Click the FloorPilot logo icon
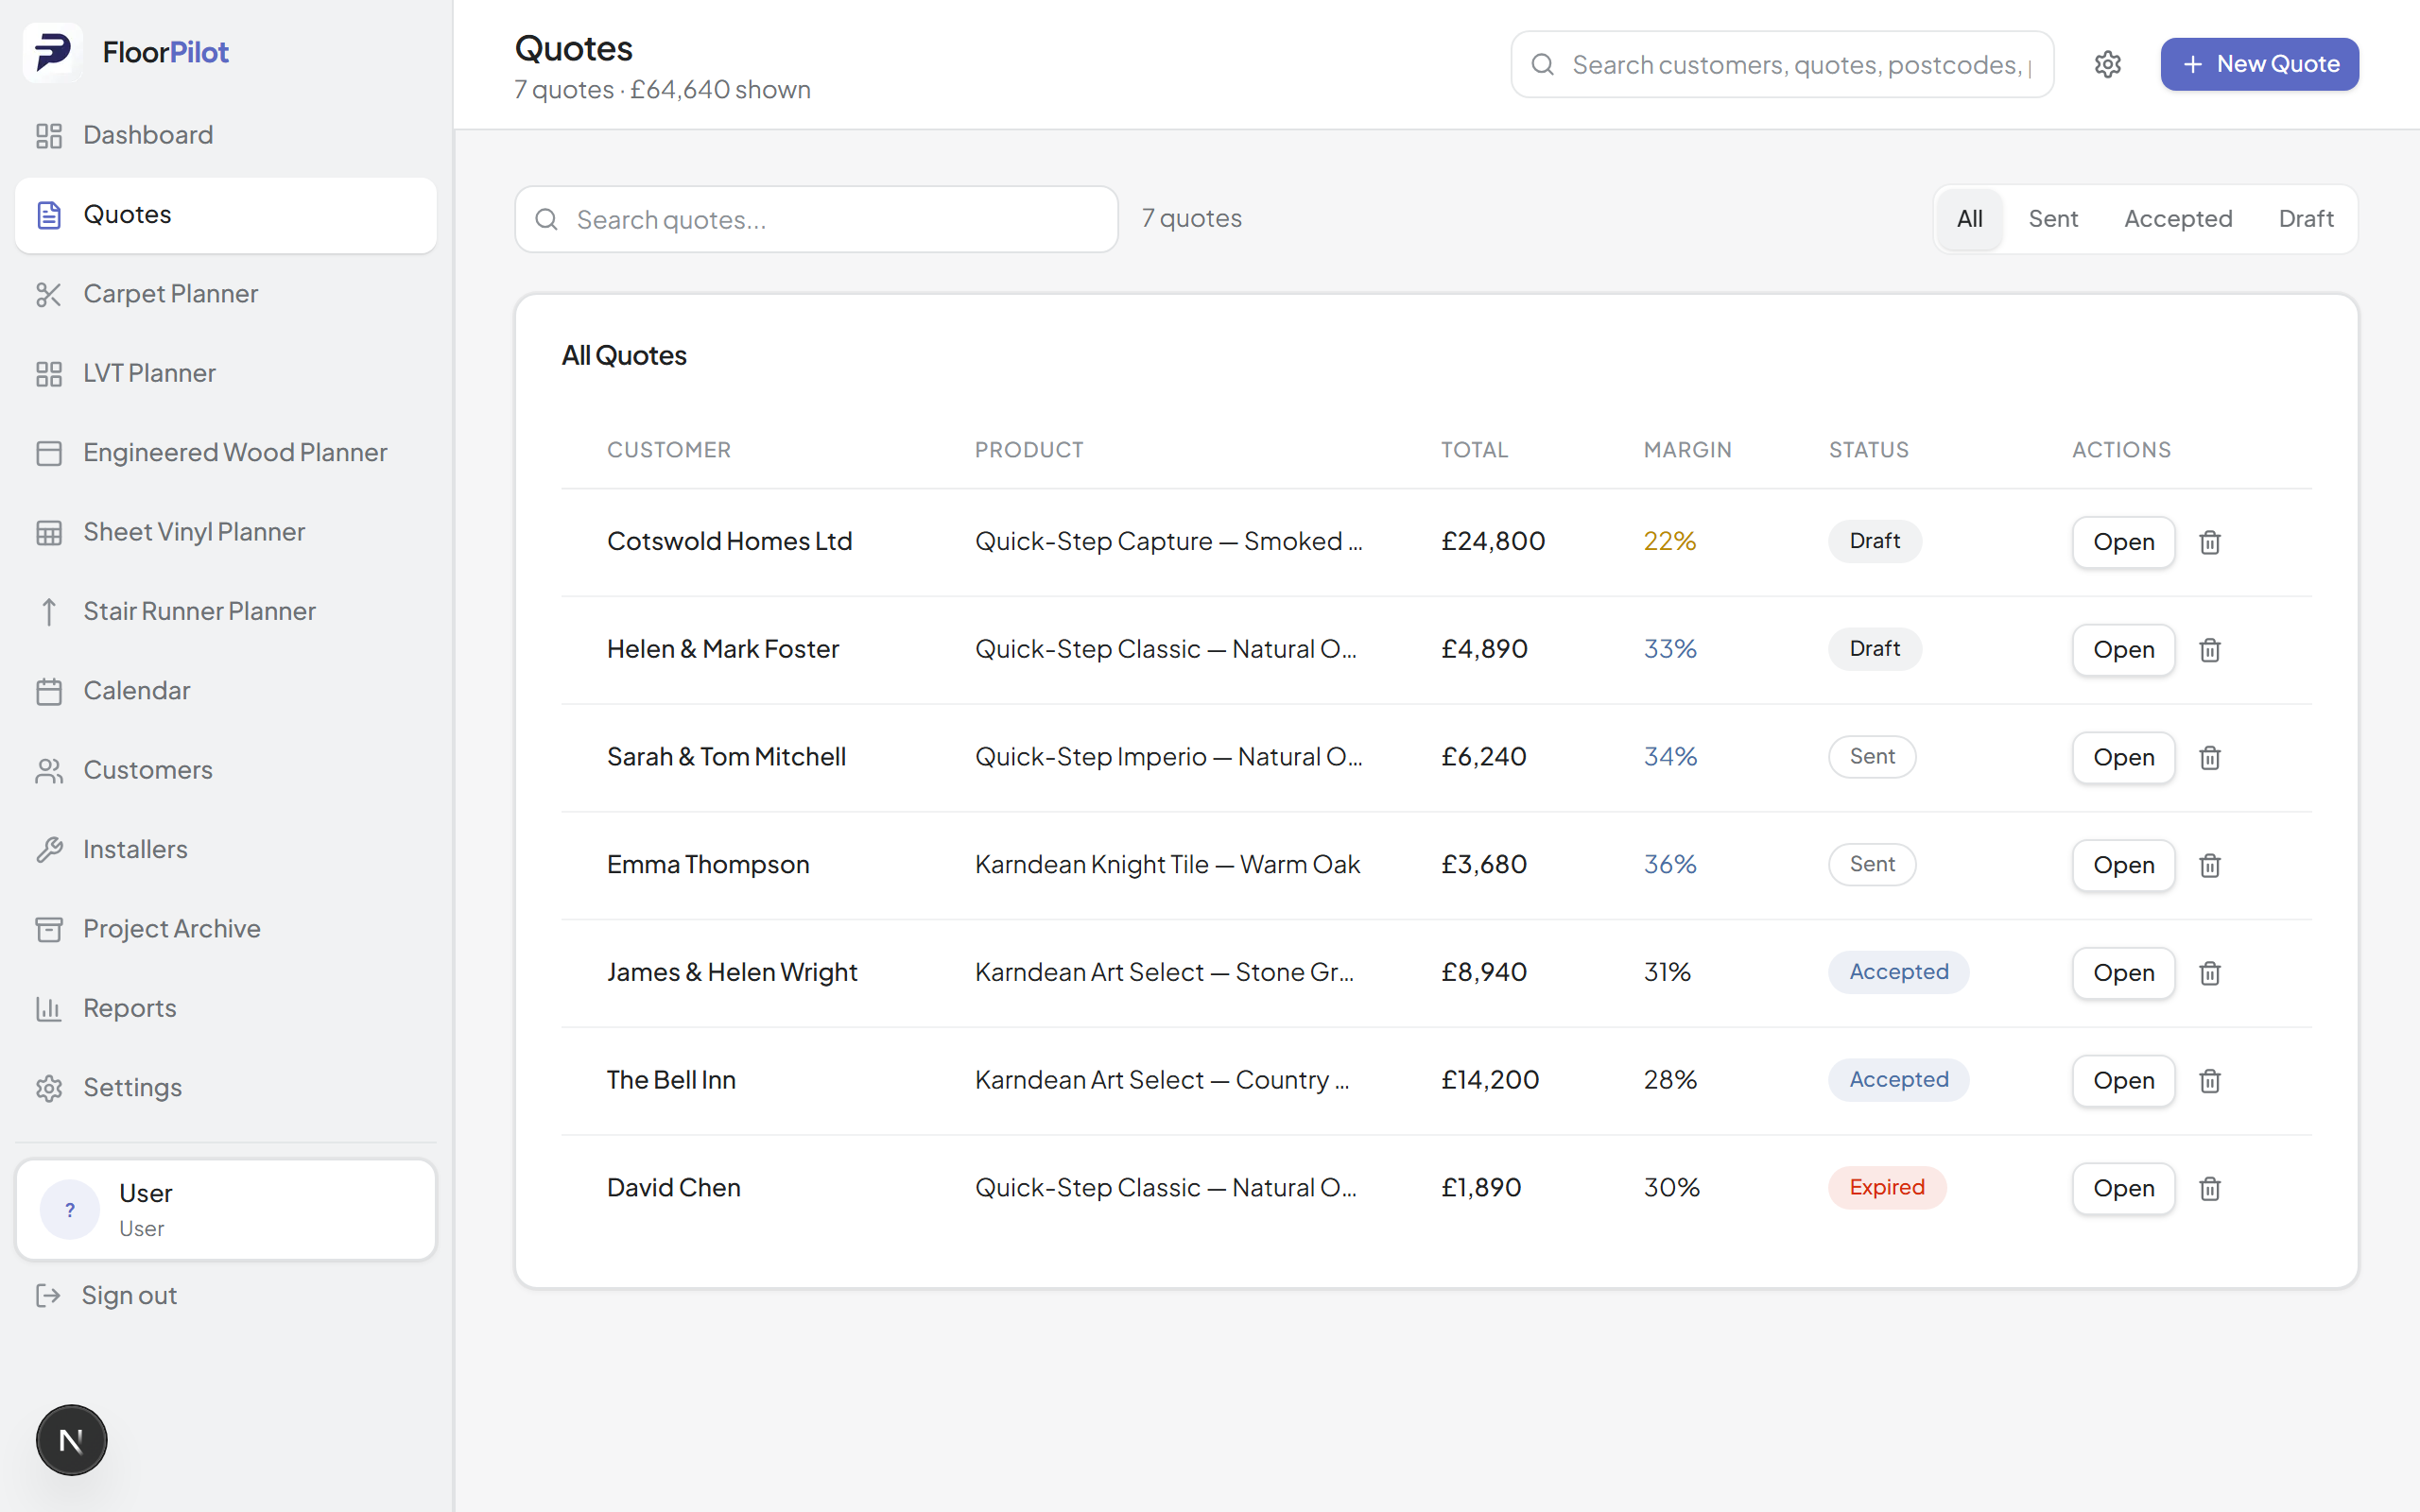 click(53, 52)
